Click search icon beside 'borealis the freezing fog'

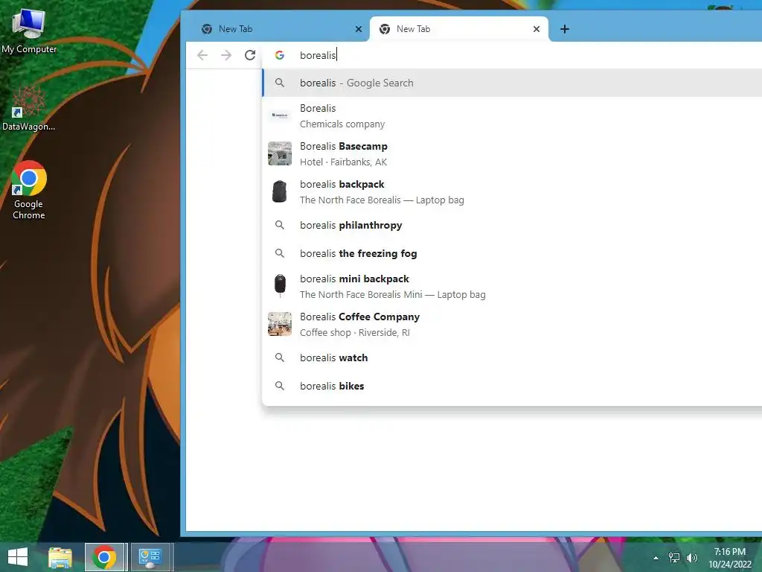[x=280, y=253]
